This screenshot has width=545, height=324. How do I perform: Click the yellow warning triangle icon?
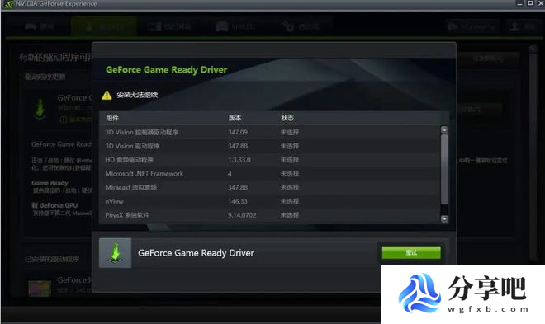(107, 95)
